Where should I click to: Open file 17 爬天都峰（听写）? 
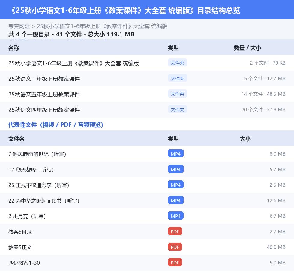[x=31, y=170]
